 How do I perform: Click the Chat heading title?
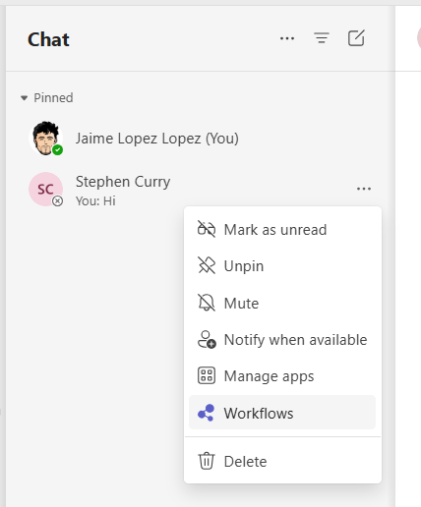pos(48,39)
